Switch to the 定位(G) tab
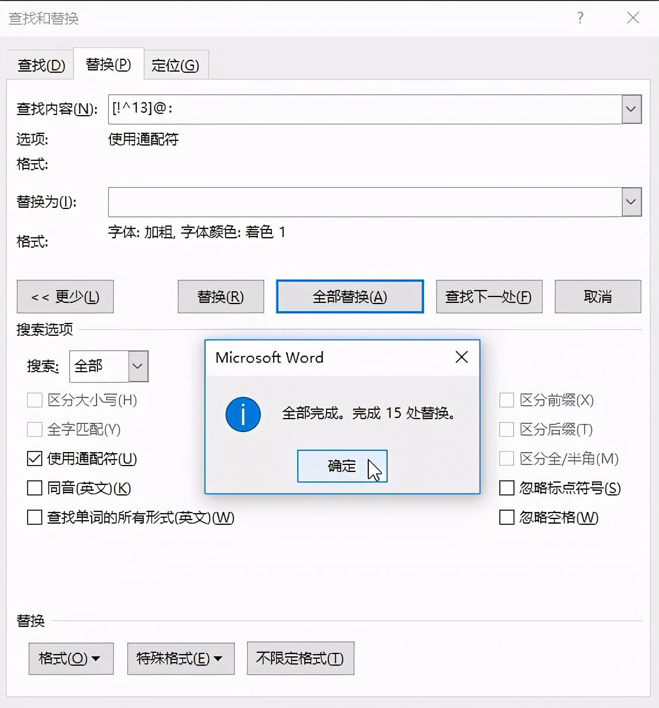Image resolution: width=659 pixels, height=708 pixels. [176, 65]
